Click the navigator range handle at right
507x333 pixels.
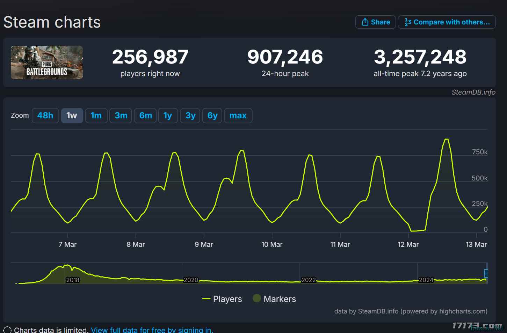[486, 273]
